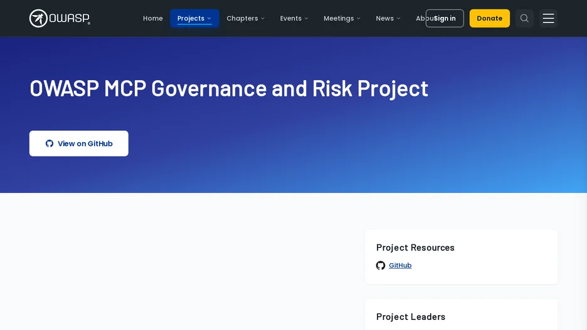The width and height of the screenshot is (587, 330).
Task: Click the yellow Donate button
Action: [x=489, y=18]
